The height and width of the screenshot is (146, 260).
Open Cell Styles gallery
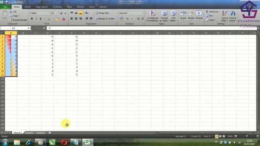(x=173, y=16)
